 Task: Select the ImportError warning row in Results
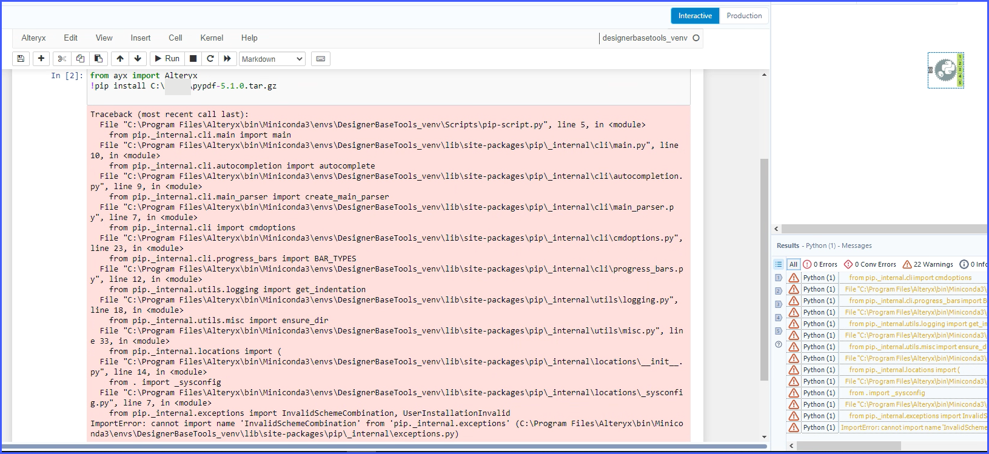tap(887, 427)
